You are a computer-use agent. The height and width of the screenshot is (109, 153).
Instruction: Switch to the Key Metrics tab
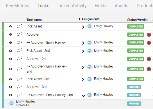pyautogui.click(x=18, y=6)
